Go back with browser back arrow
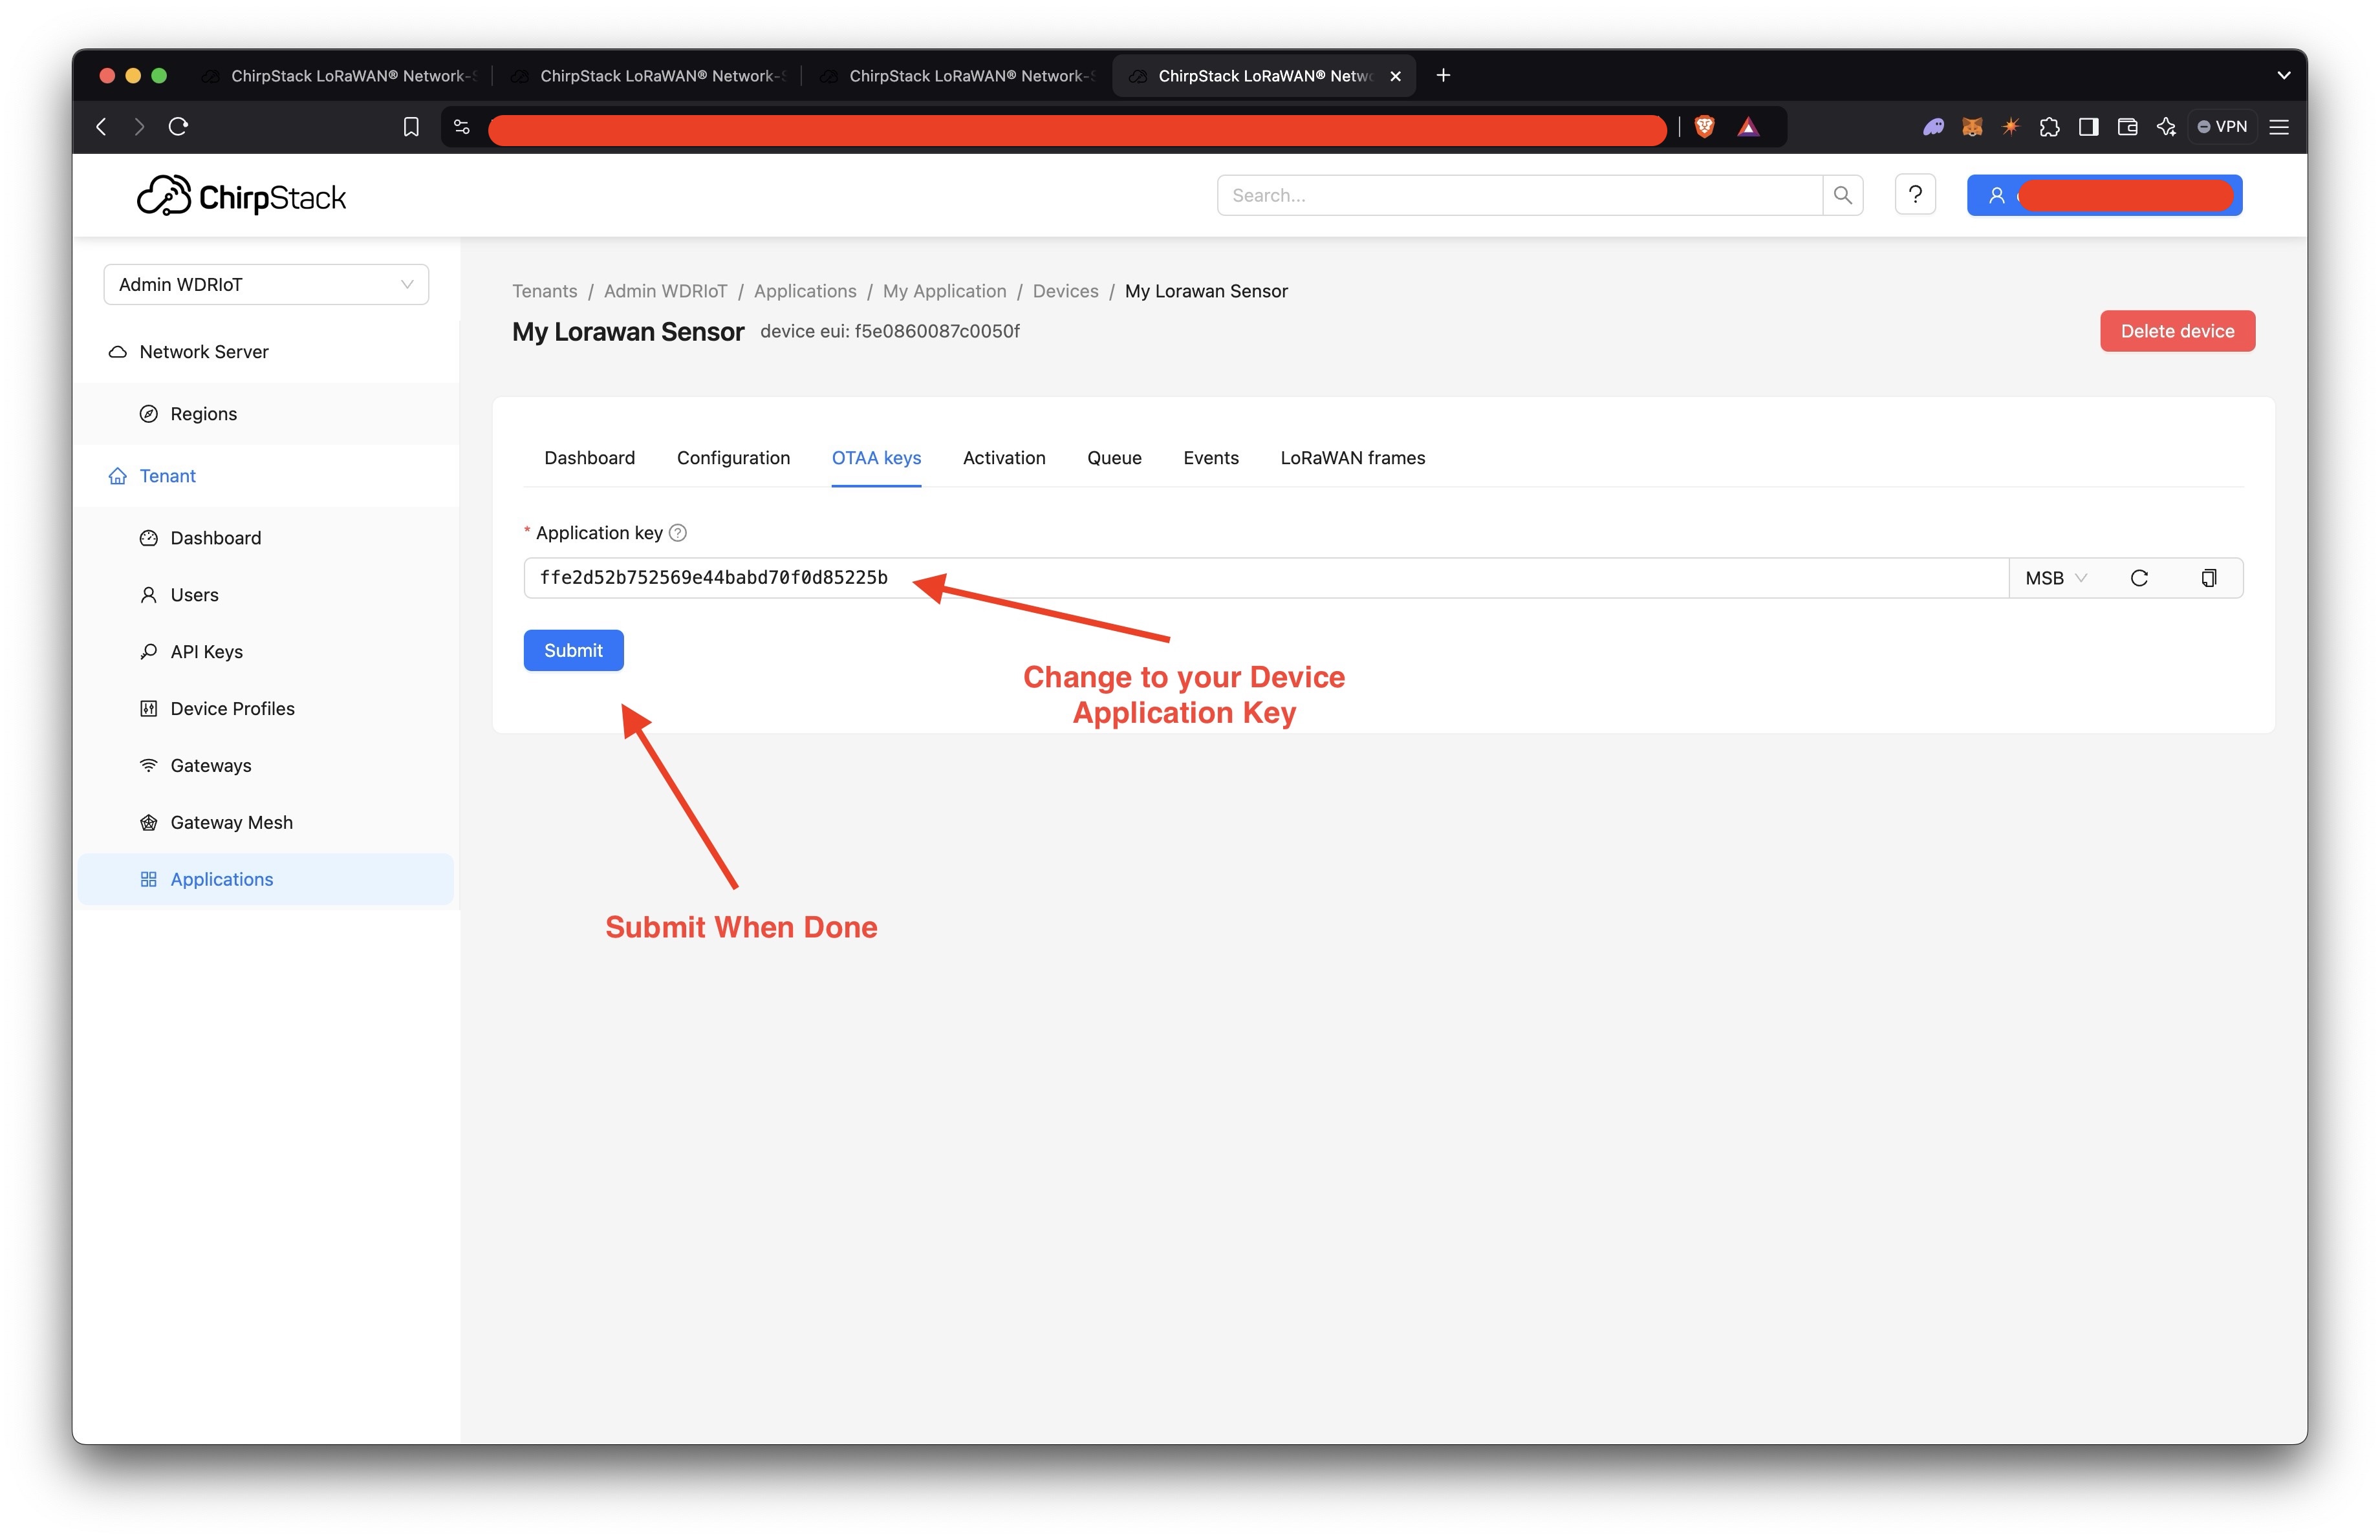The width and height of the screenshot is (2380, 1540). coord(101,126)
